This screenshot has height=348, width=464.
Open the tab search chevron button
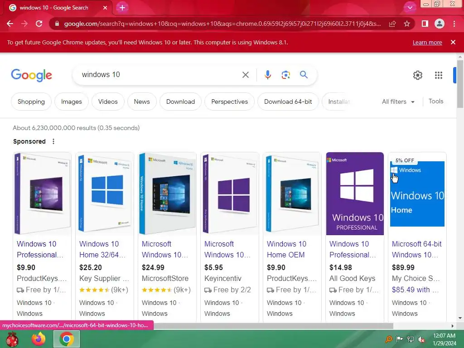click(x=410, y=8)
